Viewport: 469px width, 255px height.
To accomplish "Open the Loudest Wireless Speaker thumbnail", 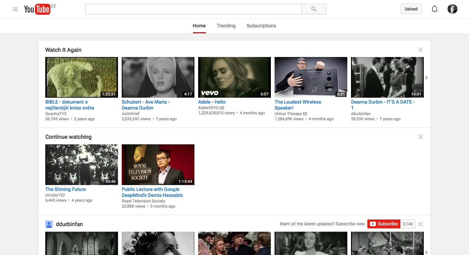I will [311, 77].
